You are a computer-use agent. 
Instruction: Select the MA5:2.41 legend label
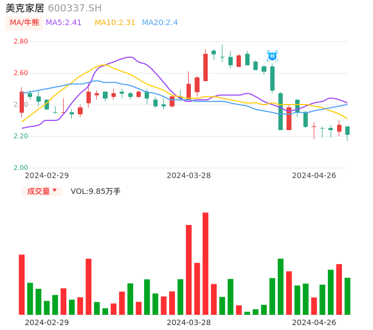pos(64,23)
